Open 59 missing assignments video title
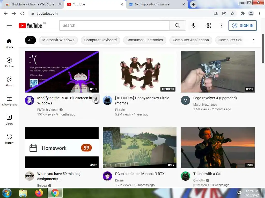Image resolution: width=265 pixels, height=198 pixels. pos(59,176)
